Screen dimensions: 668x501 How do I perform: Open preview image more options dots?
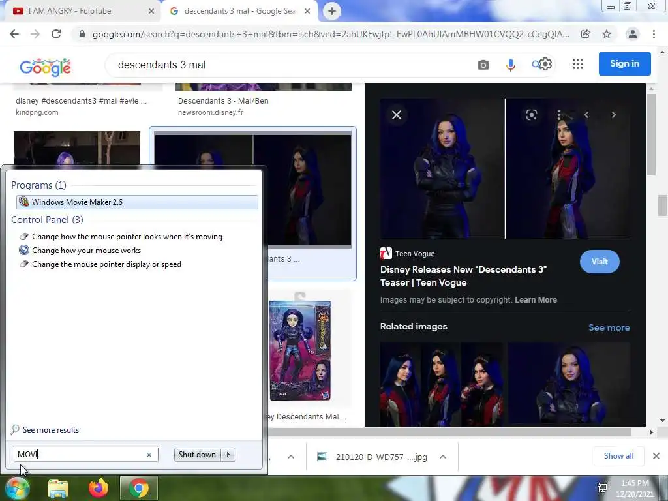(x=559, y=115)
